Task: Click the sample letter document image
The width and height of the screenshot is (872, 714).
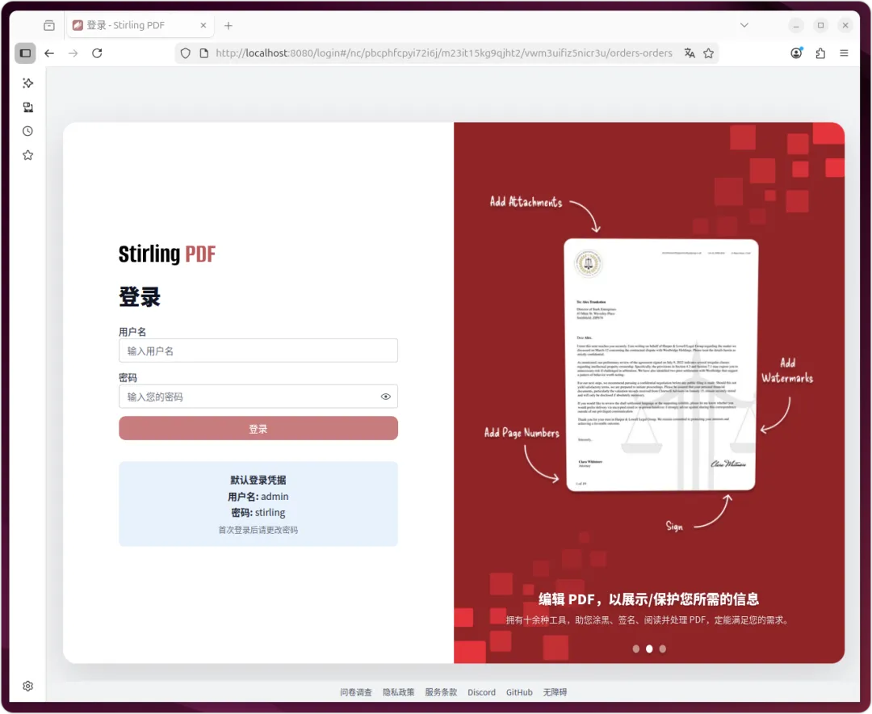Action: point(661,365)
